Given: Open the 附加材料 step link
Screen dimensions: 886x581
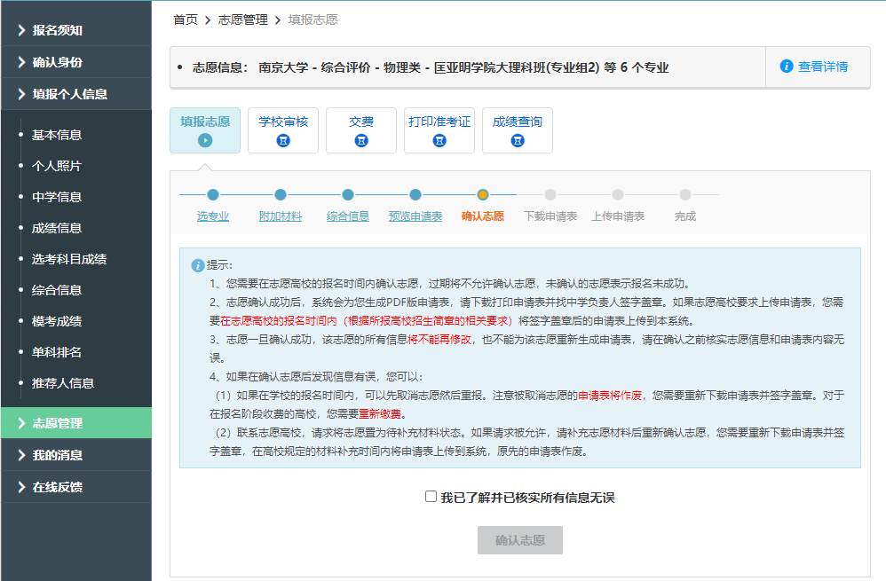Looking at the screenshot, I should [x=281, y=216].
